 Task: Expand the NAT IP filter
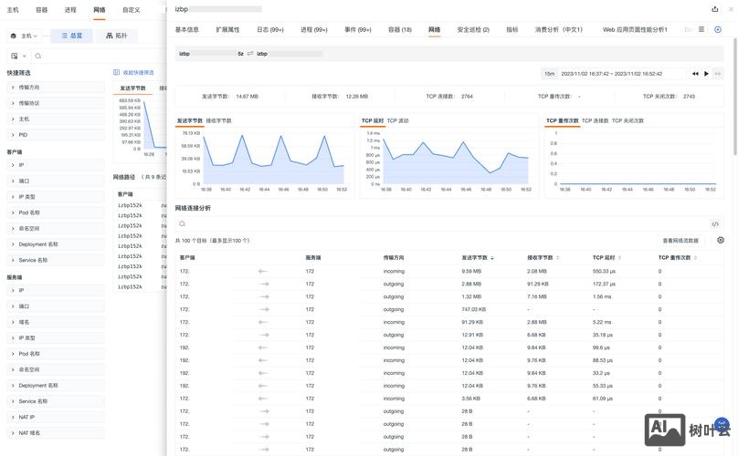(56, 417)
